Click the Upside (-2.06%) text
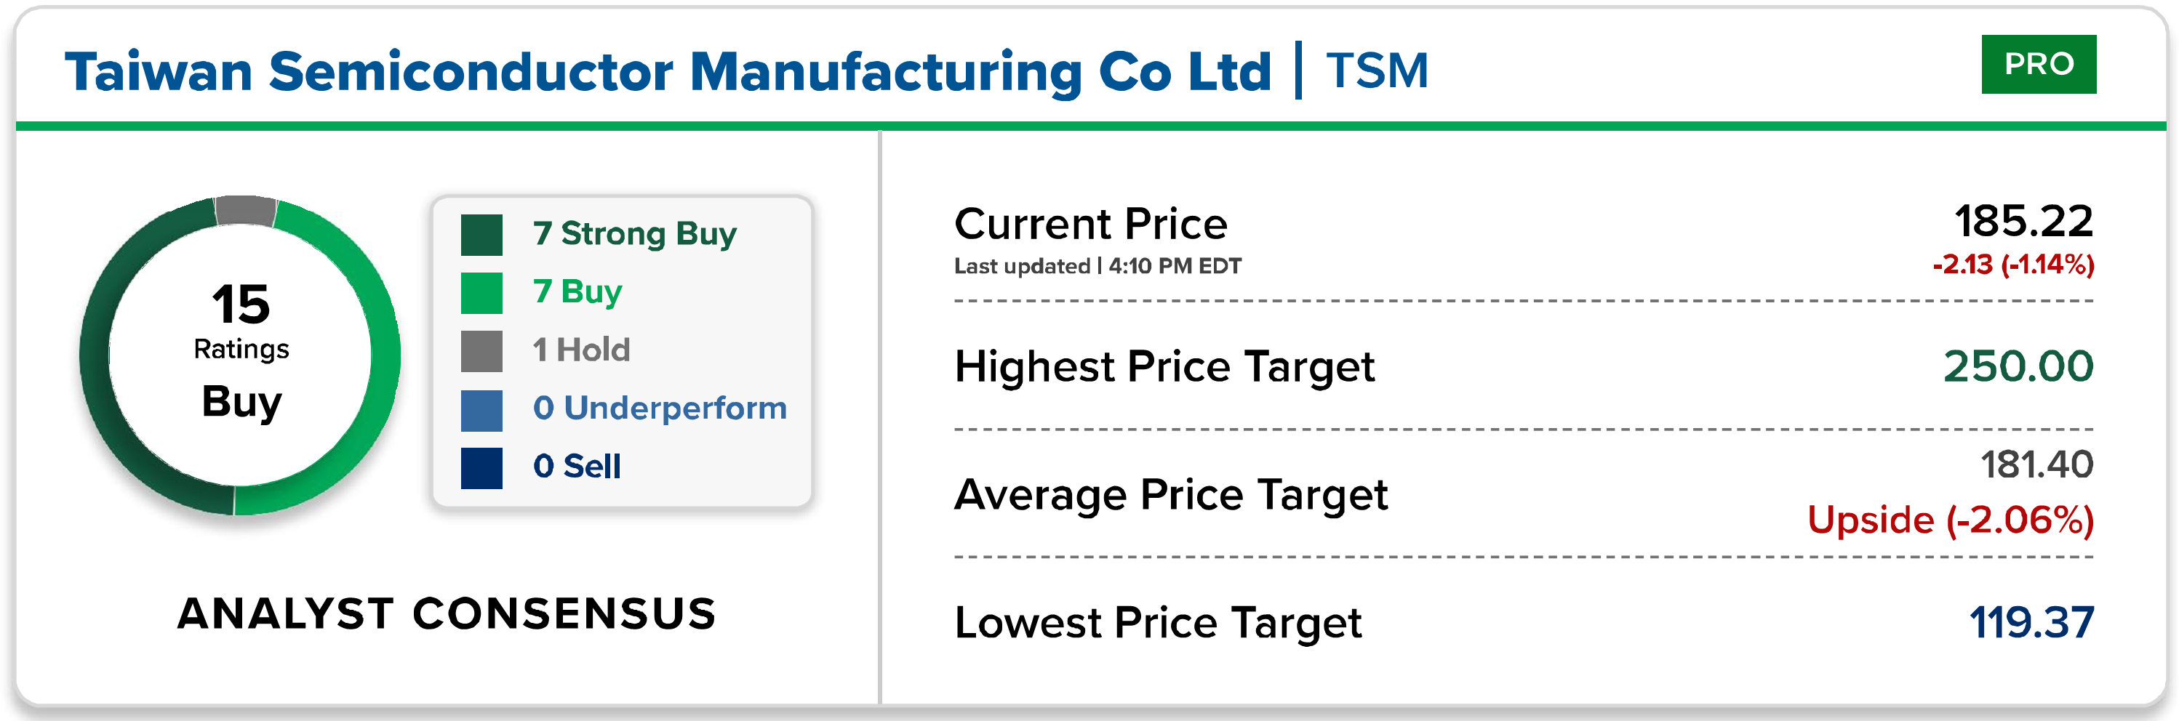This screenshot has width=2179, height=721. [x=1950, y=520]
